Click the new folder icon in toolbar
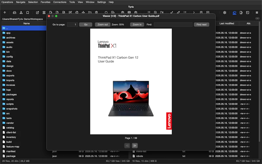Screen dimensions: 262x164 click(x=90, y=12)
